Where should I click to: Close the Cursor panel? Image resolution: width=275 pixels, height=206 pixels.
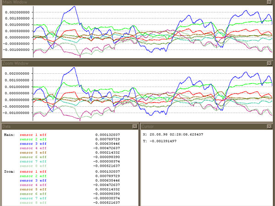[x=270, y=126]
